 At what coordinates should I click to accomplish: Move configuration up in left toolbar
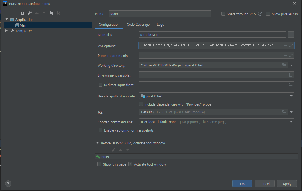pyautogui.click(x=37, y=13)
